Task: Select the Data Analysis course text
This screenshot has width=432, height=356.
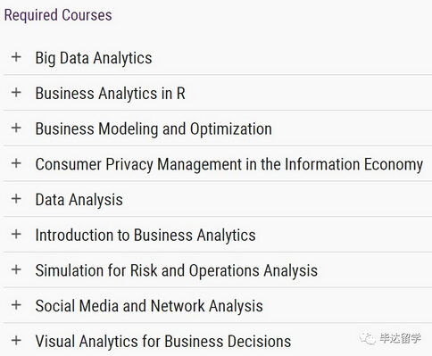Action: pos(79,200)
